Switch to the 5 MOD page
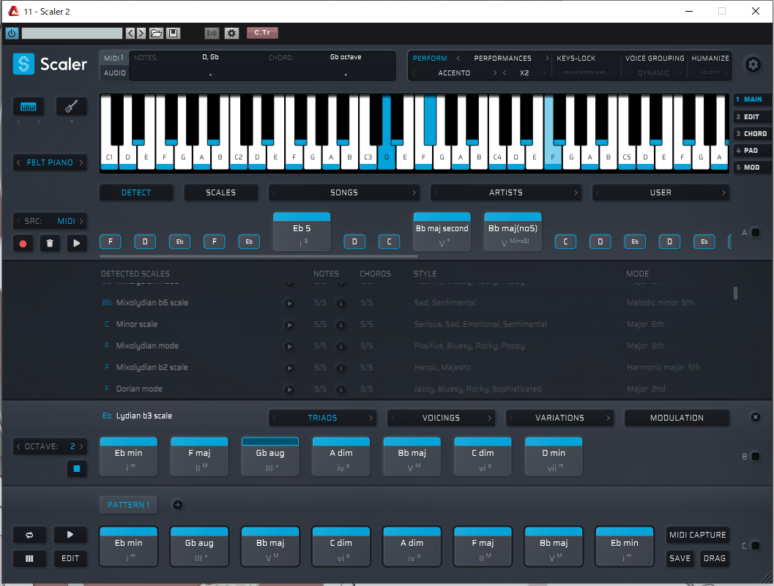Image resolution: width=774 pixels, height=586 pixels. click(751, 168)
